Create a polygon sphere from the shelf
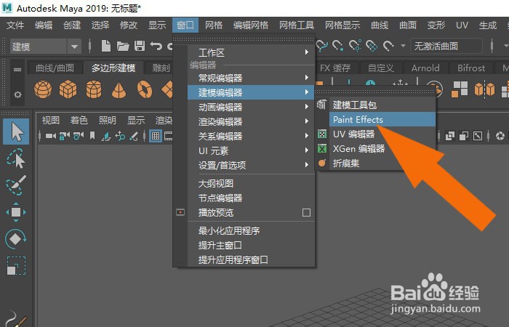This screenshot has height=327, width=509. [x=43, y=89]
